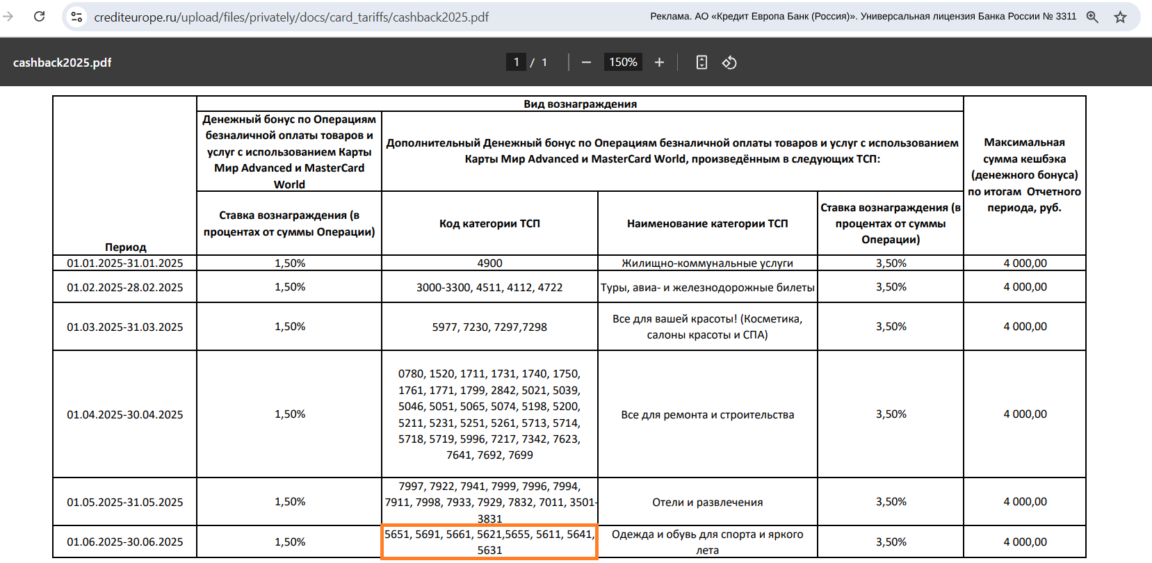Click 'Код категории ТСП' header
Viewport: 1152px width, 563px height.
(x=489, y=223)
